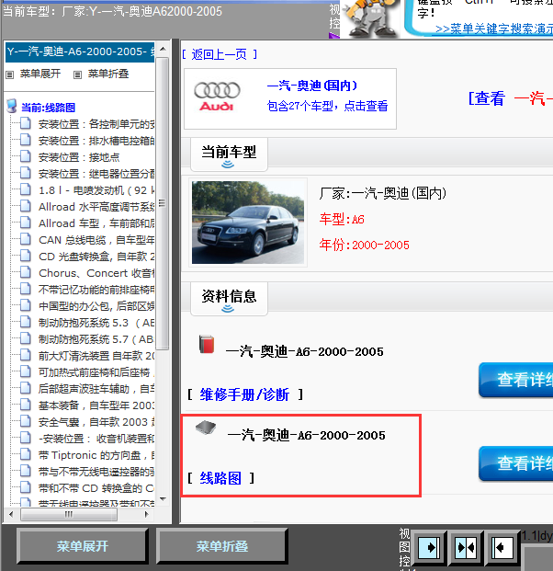Image resolution: width=553 pixels, height=571 pixels.
Task: Select 当前:线路图 node
Action: point(48,108)
